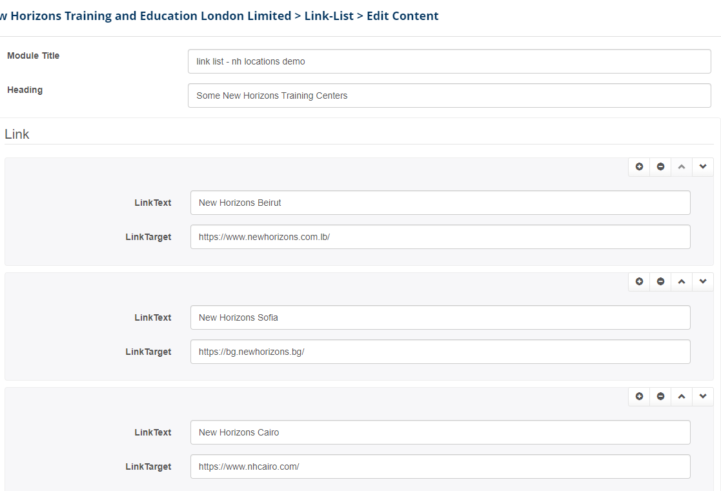Screen dimensions: 721x491
Task: Focus the LinkText field containing New Horizons Beirut
Action: pyautogui.click(x=440, y=203)
